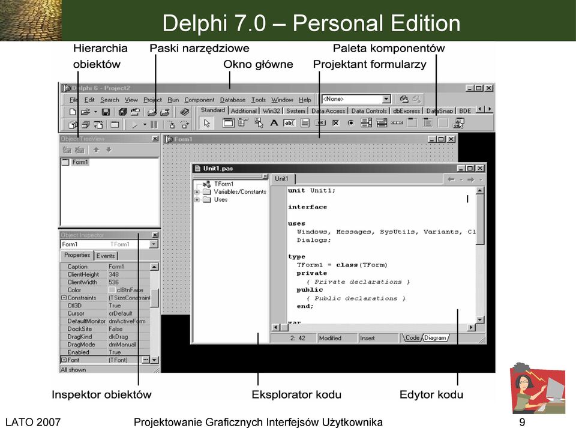Click forward arrow in code editor navigation
The image size is (576, 428).
tap(470, 179)
